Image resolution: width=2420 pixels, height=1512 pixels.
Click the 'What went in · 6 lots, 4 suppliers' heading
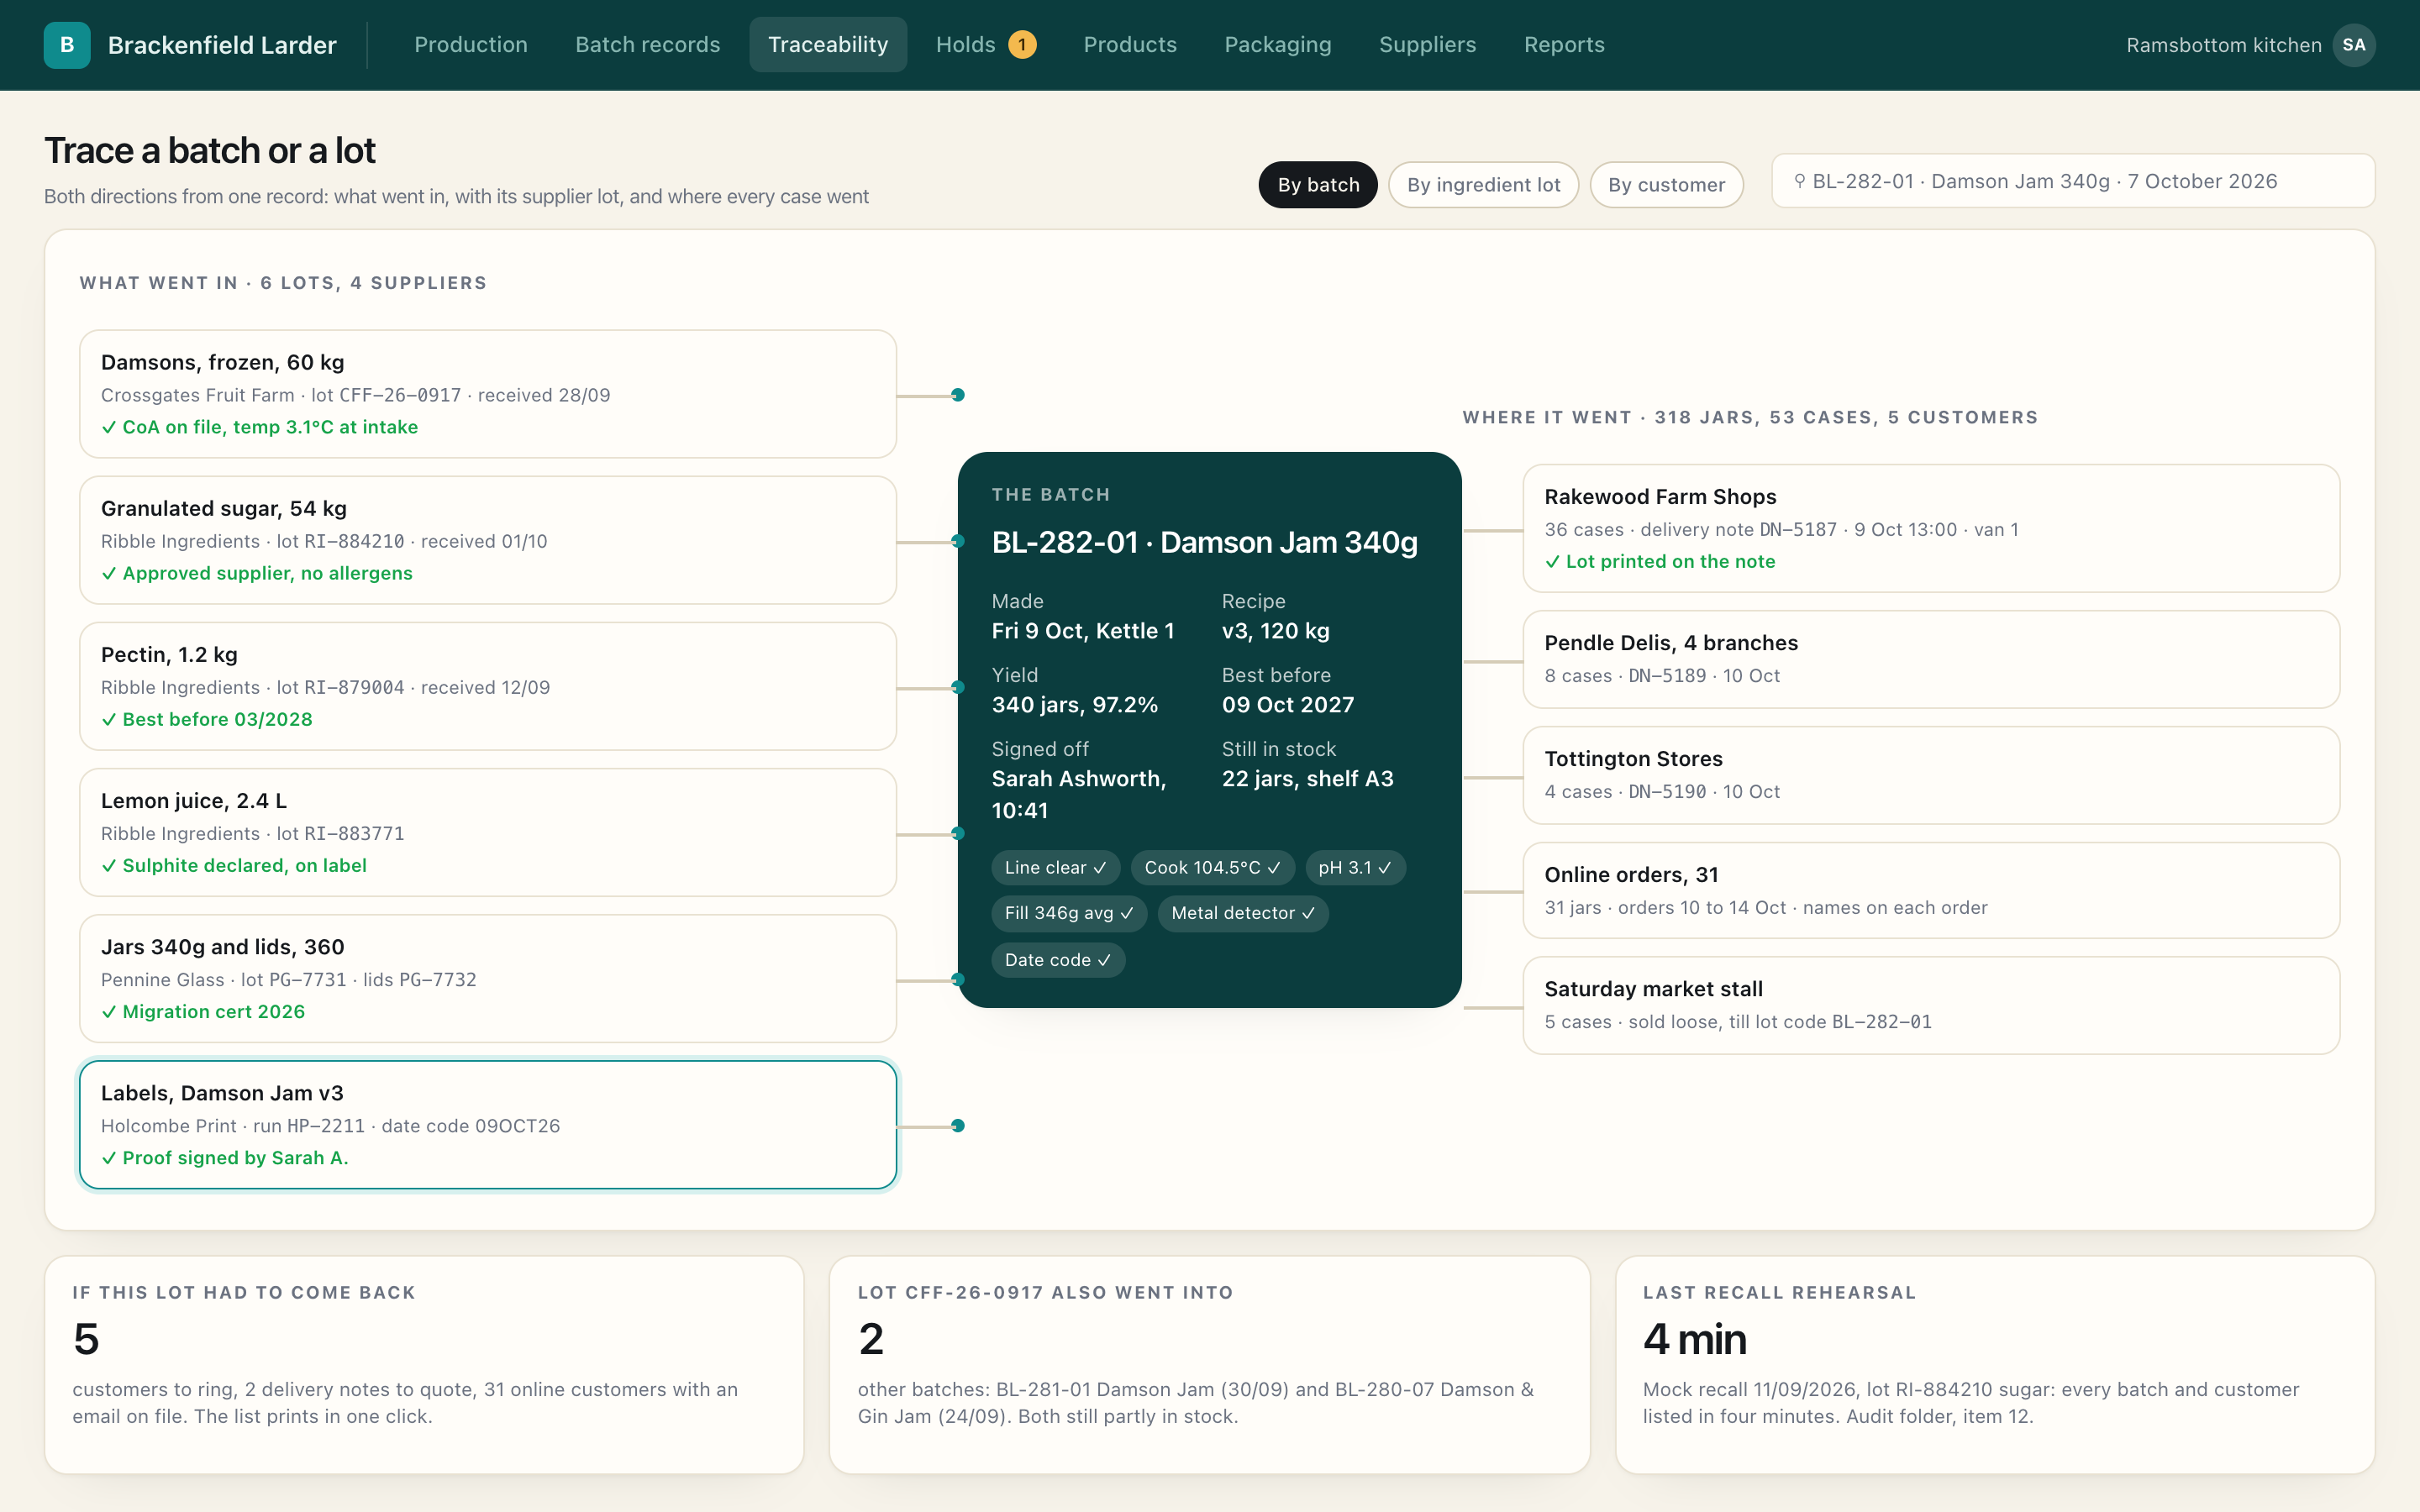pos(283,283)
